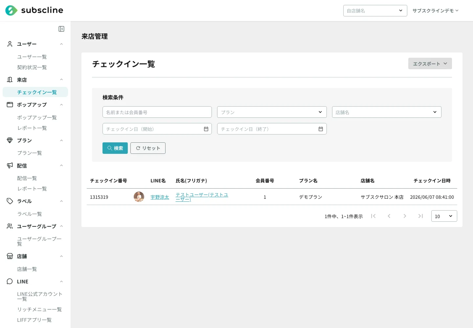Image resolution: width=473 pixels, height=328 pixels.
Task: Click the LINE chat bubble icon
Action: click(x=10, y=281)
